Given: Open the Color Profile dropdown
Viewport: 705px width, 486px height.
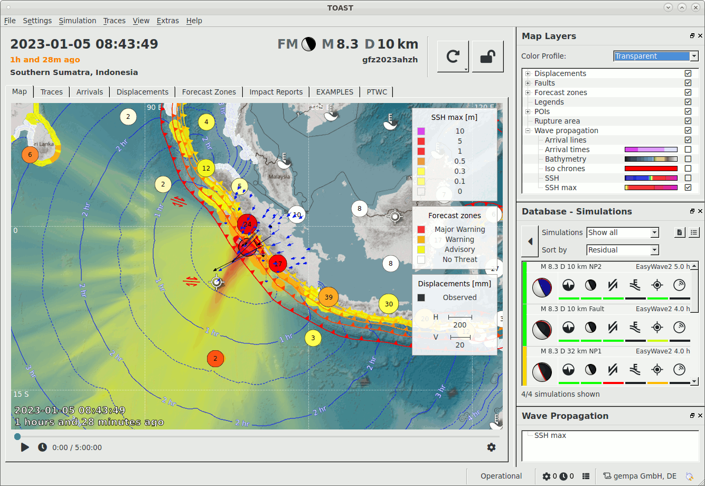Looking at the screenshot, I should pyautogui.click(x=656, y=56).
